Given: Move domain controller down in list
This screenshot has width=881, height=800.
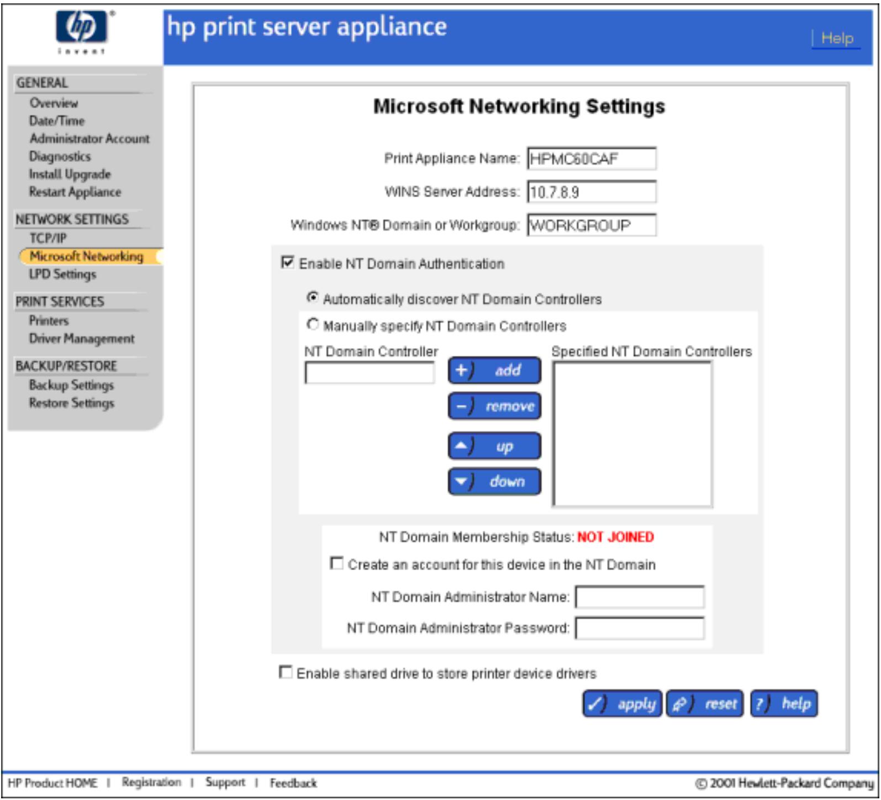Looking at the screenshot, I should 494,481.
